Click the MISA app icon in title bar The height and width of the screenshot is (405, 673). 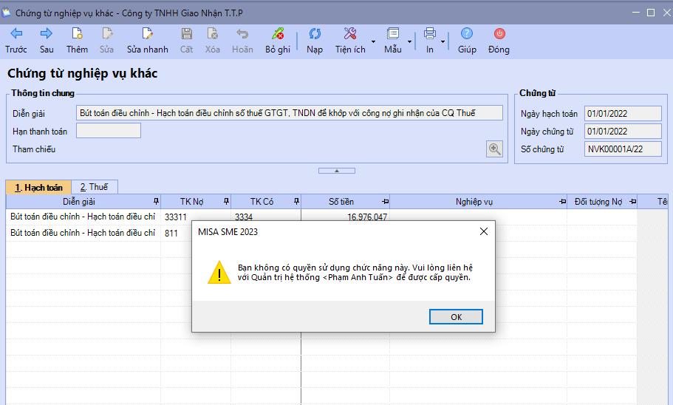6,13
